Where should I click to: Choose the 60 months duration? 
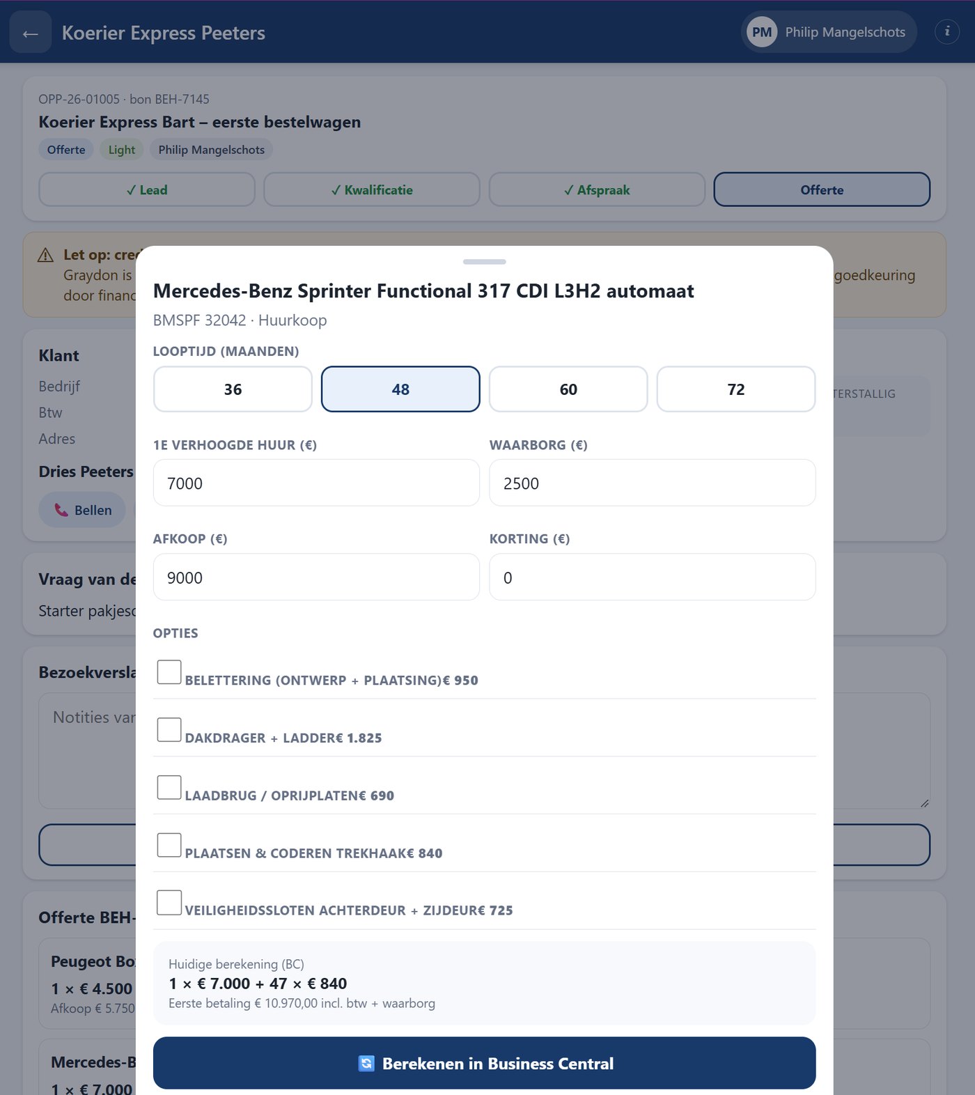tap(568, 389)
